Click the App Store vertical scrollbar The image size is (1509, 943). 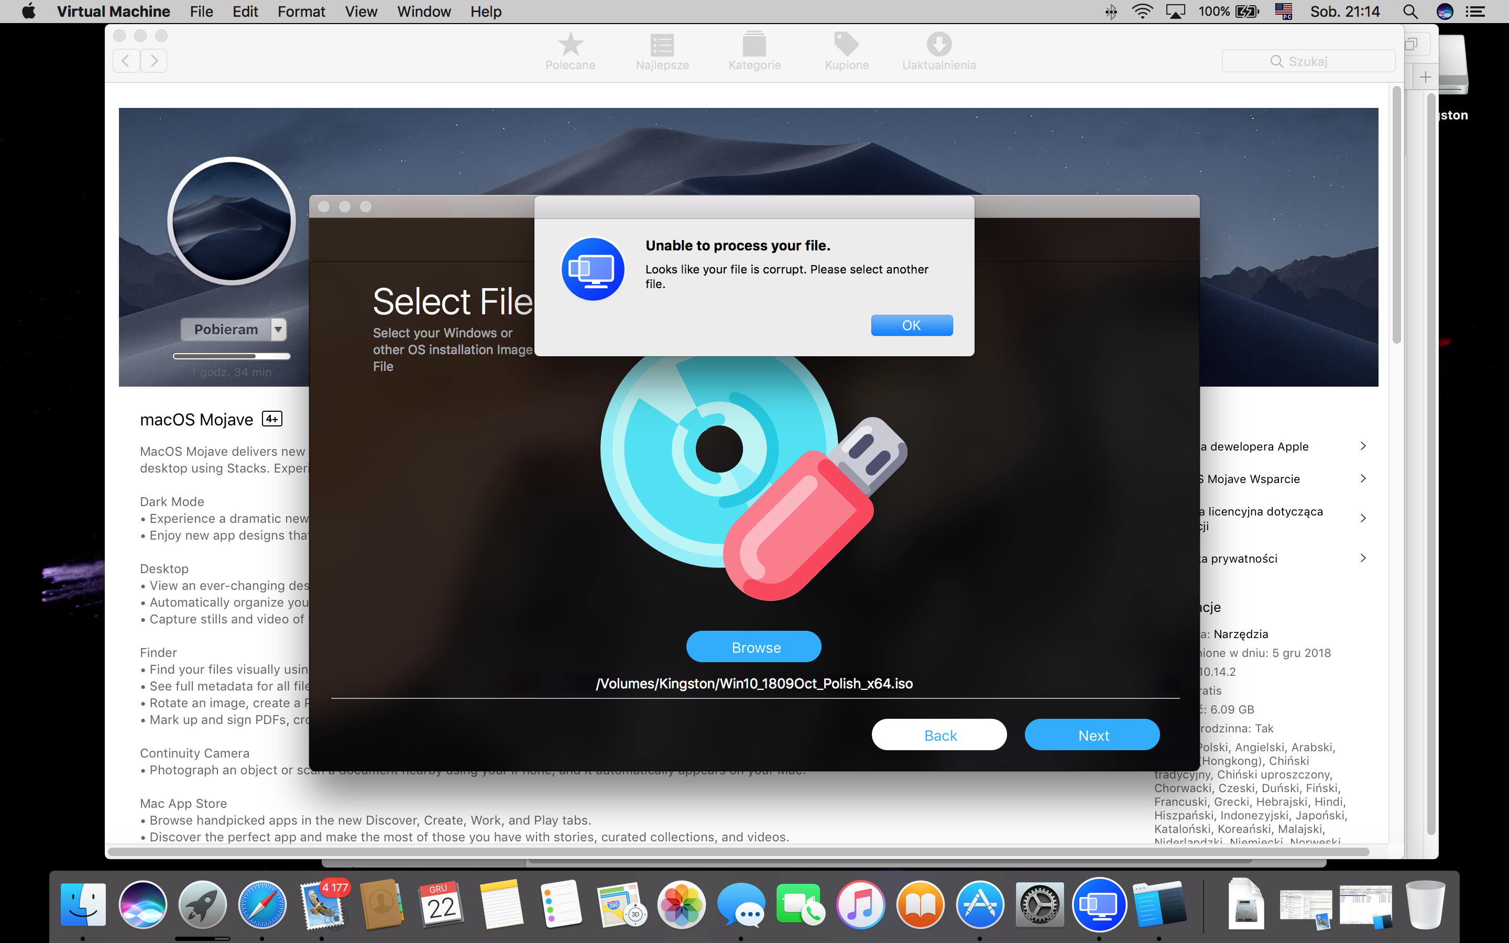tap(1396, 215)
